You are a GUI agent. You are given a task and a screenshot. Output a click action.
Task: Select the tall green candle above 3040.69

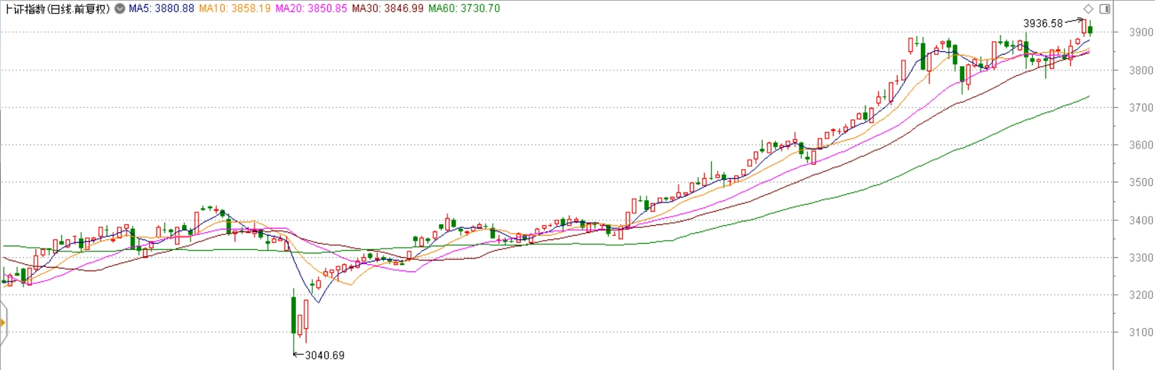(294, 315)
